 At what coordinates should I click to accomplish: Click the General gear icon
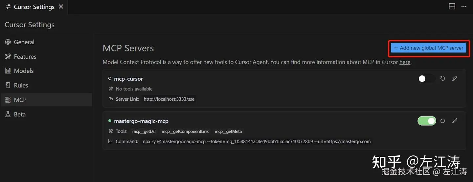click(8, 42)
